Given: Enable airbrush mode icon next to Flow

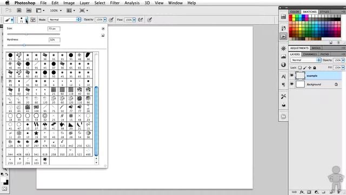Looking at the screenshot, I should tap(141, 20).
